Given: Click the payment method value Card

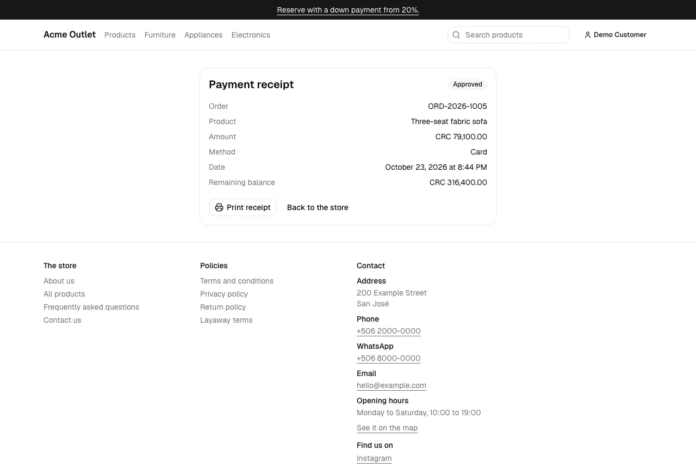Looking at the screenshot, I should pyautogui.click(x=479, y=152).
